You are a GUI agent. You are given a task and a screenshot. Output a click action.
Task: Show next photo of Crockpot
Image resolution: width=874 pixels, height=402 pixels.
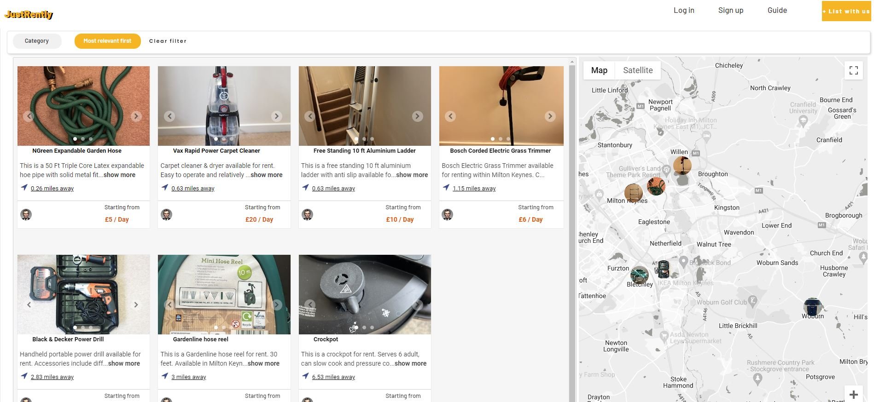coord(417,304)
